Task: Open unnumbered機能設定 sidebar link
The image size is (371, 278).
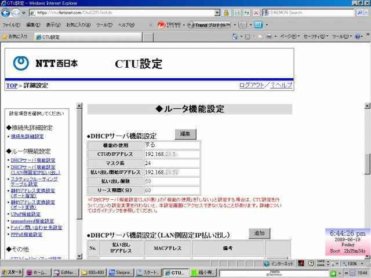Action: [32, 221]
